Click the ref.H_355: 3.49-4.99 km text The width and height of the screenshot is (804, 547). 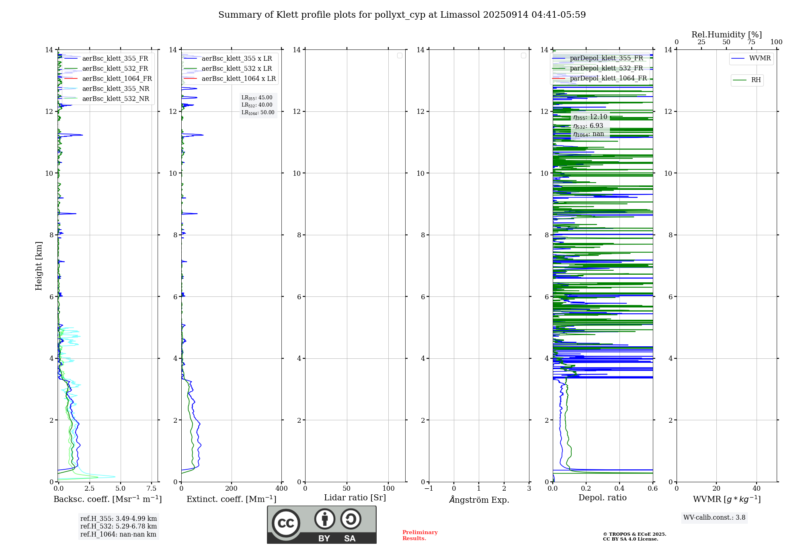[119, 519]
